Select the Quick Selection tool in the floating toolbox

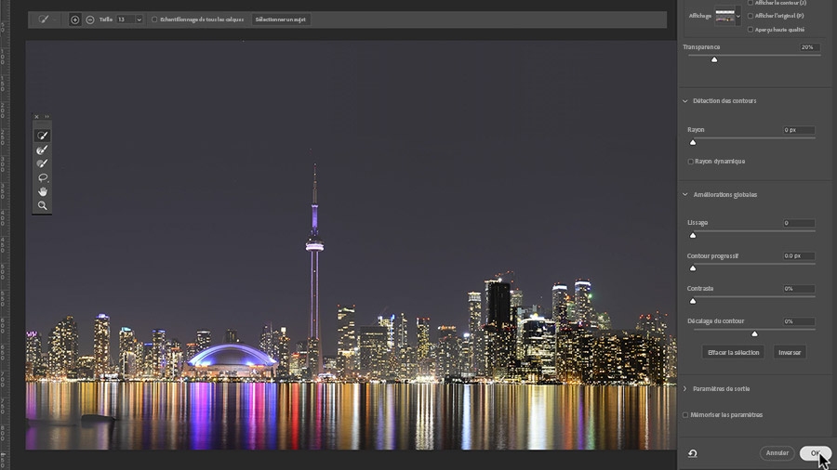pos(42,136)
